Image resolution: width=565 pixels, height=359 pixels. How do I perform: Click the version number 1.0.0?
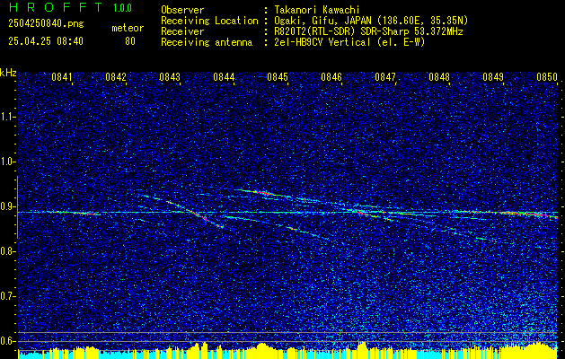coord(122,7)
